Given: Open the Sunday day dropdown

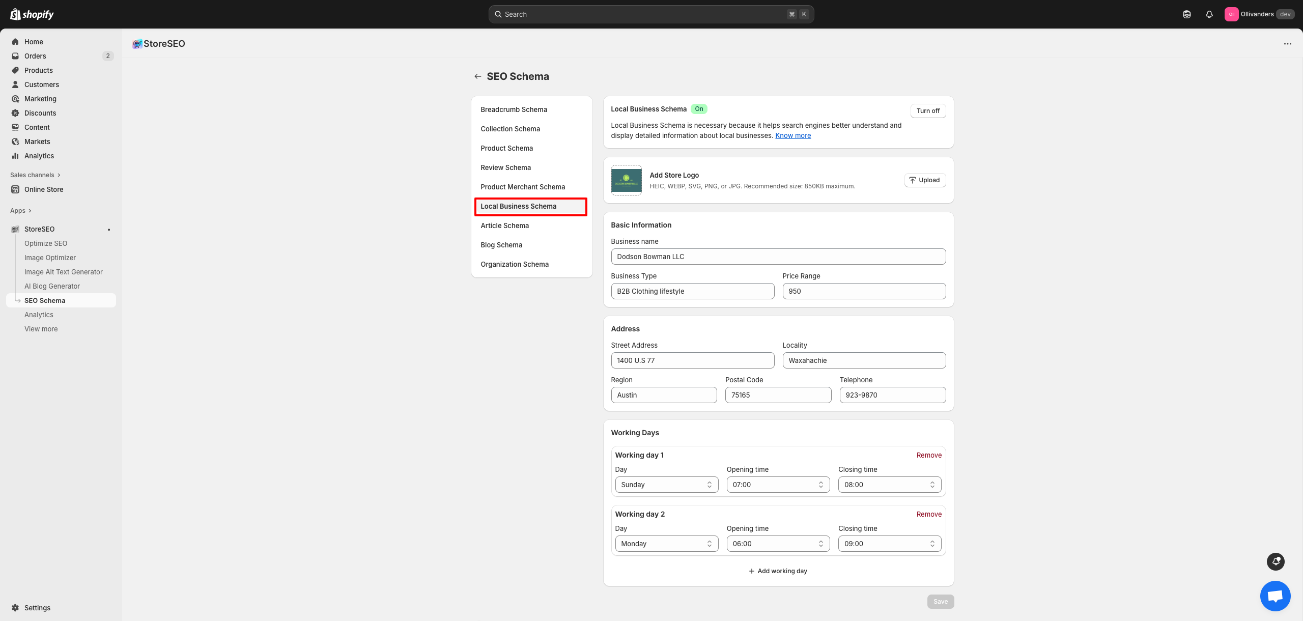Looking at the screenshot, I should pos(666,484).
